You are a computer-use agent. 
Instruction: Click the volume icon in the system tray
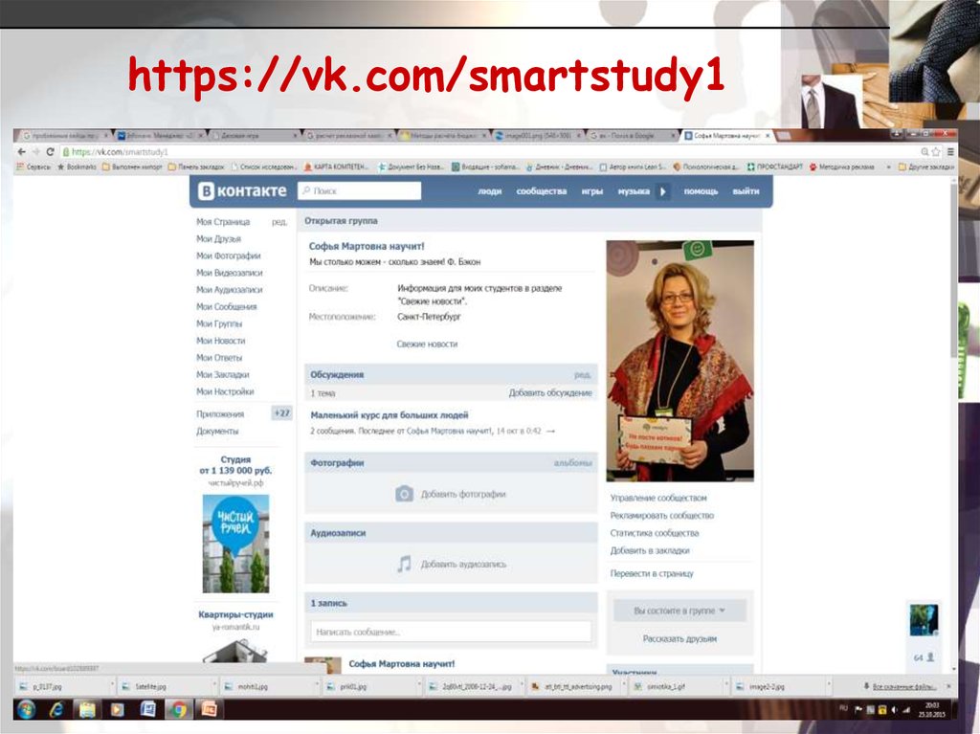click(894, 710)
